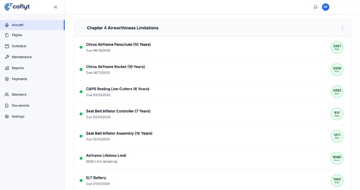360x190 pixels.
Task: Click the 9580 hours remaining indicator
Action: click(x=337, y=158)
